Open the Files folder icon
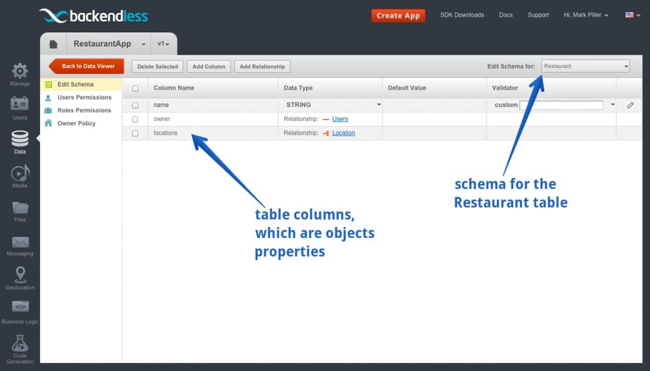Image resolution: width=650 pixels, height=371 pixels. [20, 207]
